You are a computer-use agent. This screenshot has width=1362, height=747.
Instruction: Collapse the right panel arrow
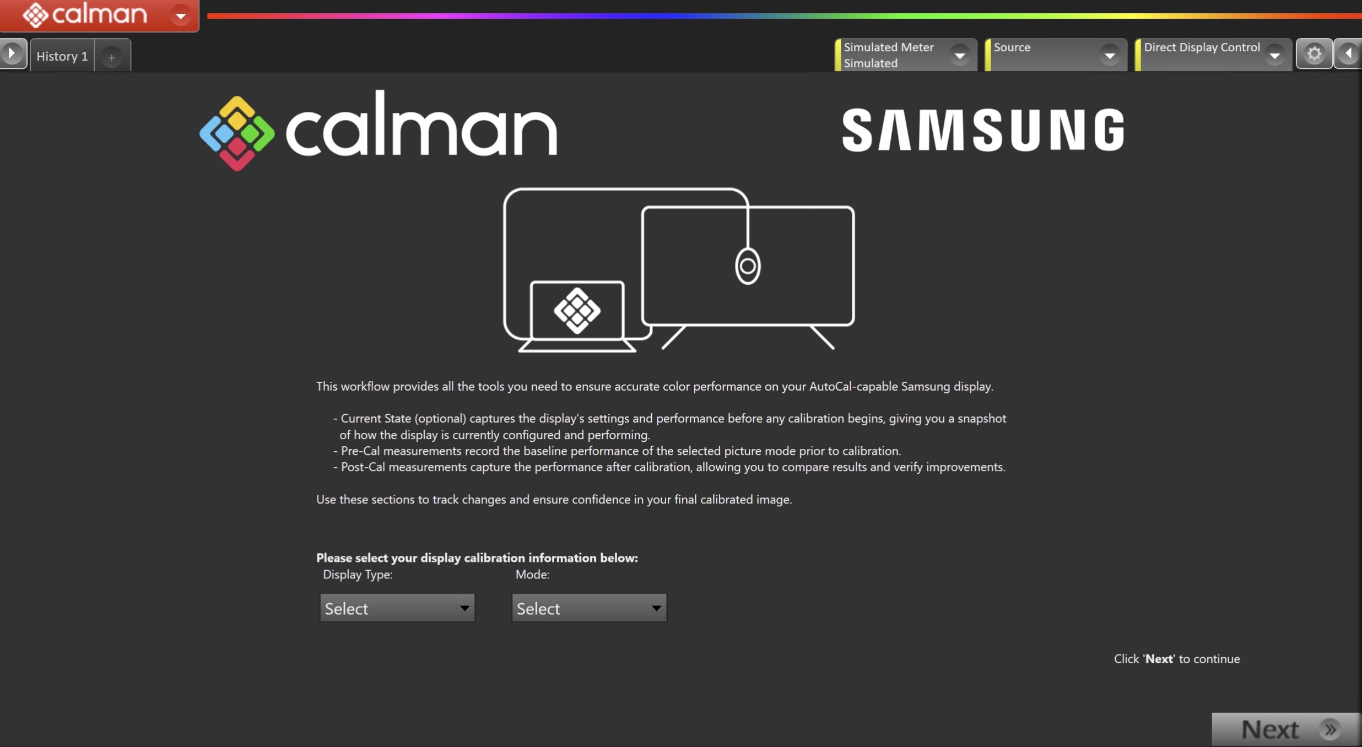pyautogui.click(x=1349, y=54)
